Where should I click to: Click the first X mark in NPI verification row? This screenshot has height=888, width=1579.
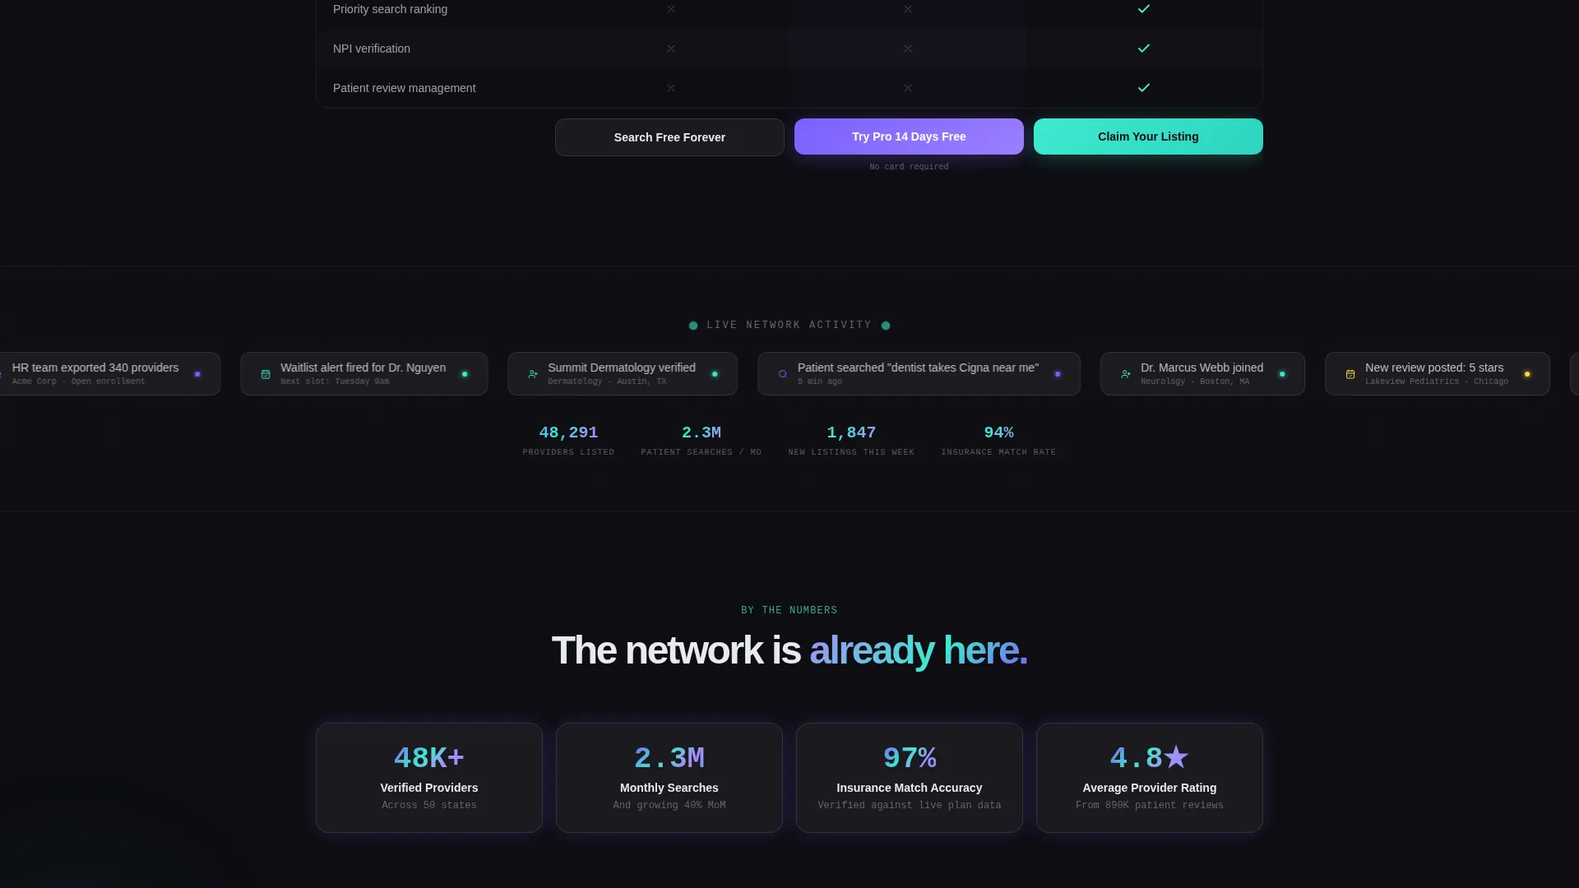(x=671, y=49)
